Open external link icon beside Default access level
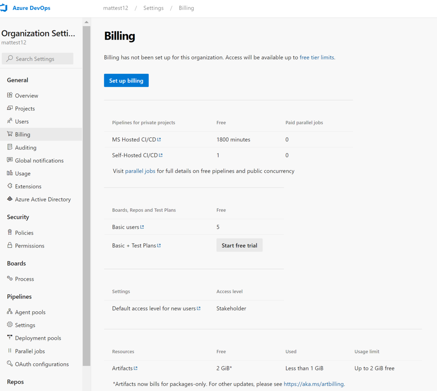This screenshot has width=437, height=391. tap(199, 308)
